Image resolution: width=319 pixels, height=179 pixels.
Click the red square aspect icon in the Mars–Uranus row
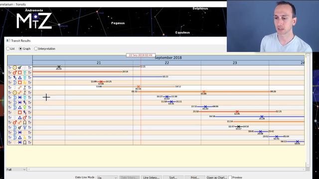[x=20, y=73]
